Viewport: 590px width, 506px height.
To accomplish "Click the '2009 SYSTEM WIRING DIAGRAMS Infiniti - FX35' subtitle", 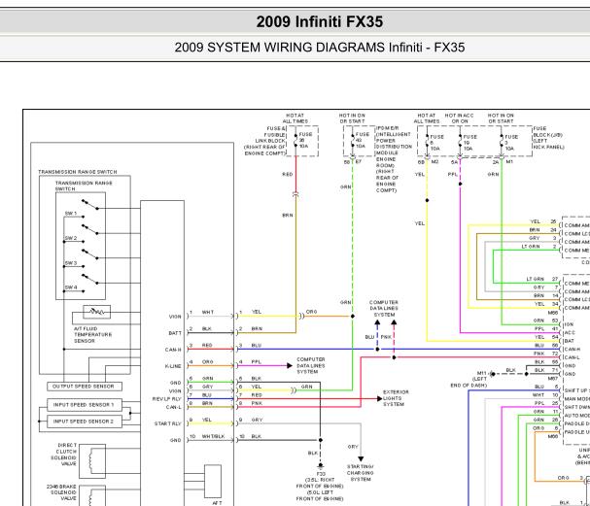I will click(x=320, y=48).
